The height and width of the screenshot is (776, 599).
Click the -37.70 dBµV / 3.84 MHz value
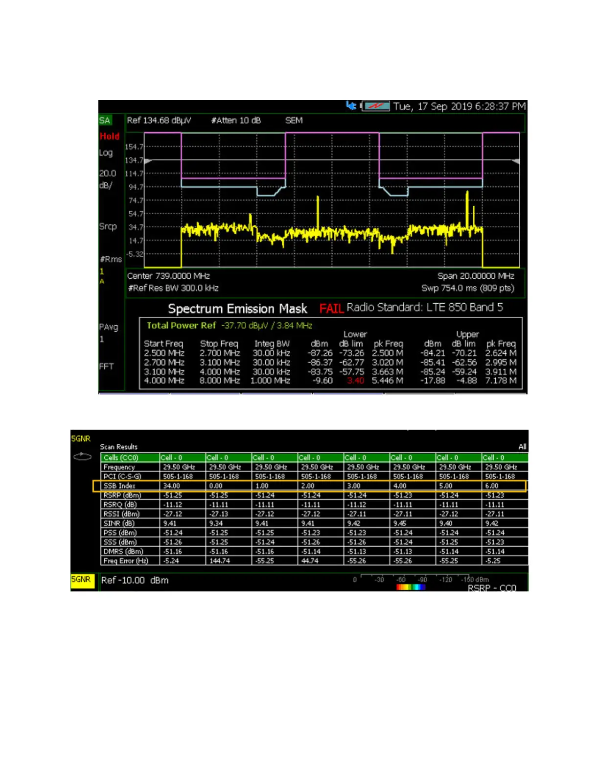(267, 326)
